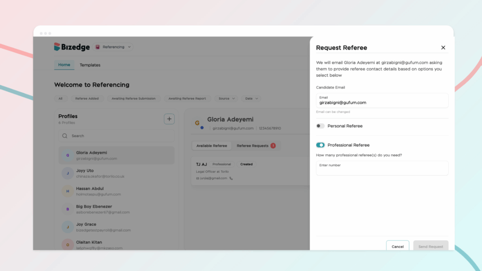
Task: Click the search magnifier icon
Action: coord(64,136)
